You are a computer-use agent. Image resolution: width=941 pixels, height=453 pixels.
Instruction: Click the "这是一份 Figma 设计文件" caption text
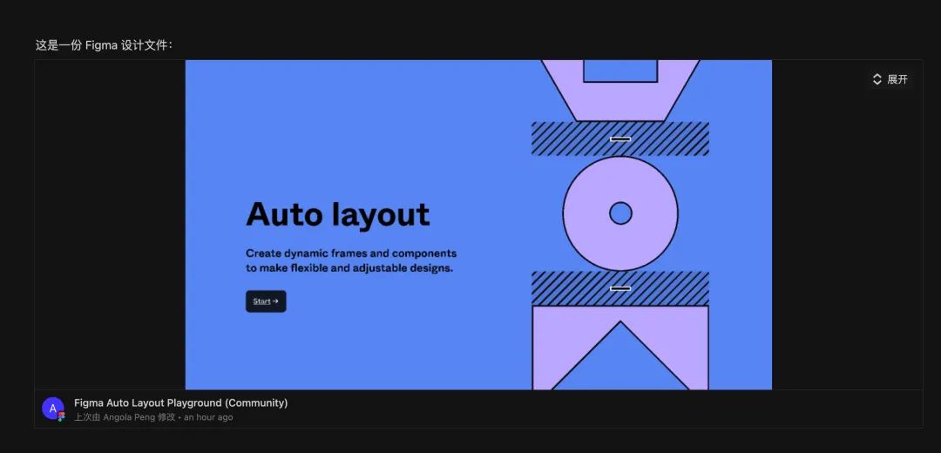click(104, 45)
